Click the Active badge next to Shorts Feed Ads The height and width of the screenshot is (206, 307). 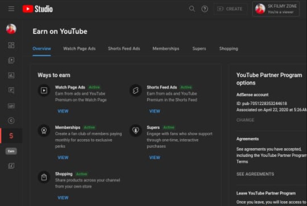point(186,87)
